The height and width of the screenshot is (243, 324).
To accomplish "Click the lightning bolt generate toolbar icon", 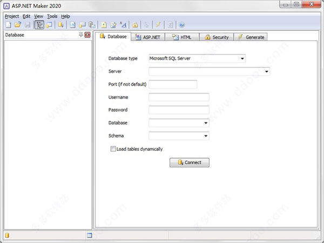I will pyautogui.click(x=158, y=25).
